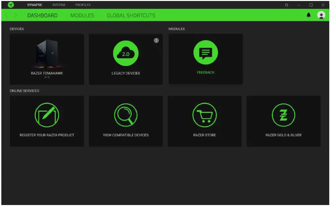Click View Compatible Devices text
The width and height of the screenshot is (331, 207).
pos(126,135)
